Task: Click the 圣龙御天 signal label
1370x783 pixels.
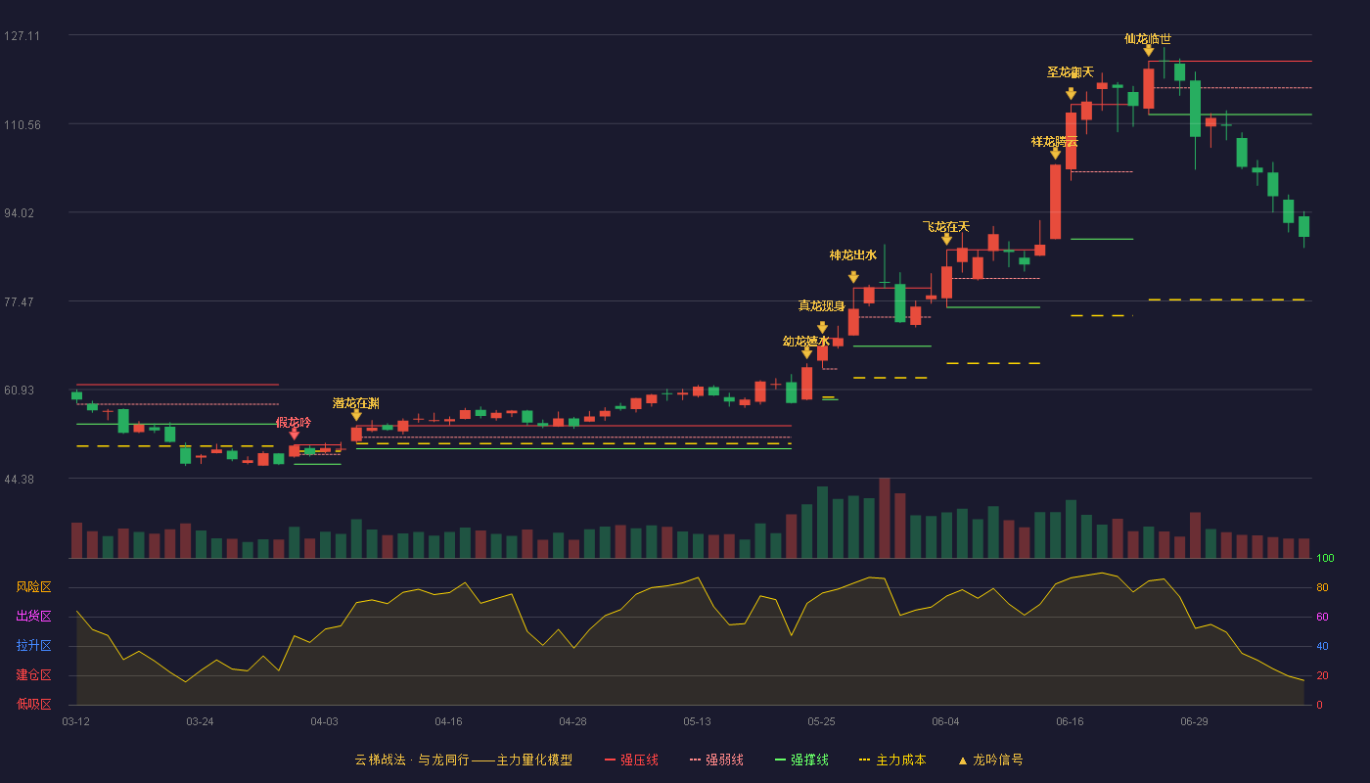Action: point(1071,72)
